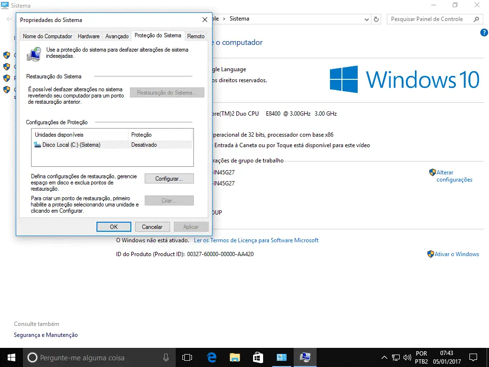The width and height of the screenshot is (489, 367).
Task: Click the Windows 10 logo in Sistema window
Action: point(404,79)
